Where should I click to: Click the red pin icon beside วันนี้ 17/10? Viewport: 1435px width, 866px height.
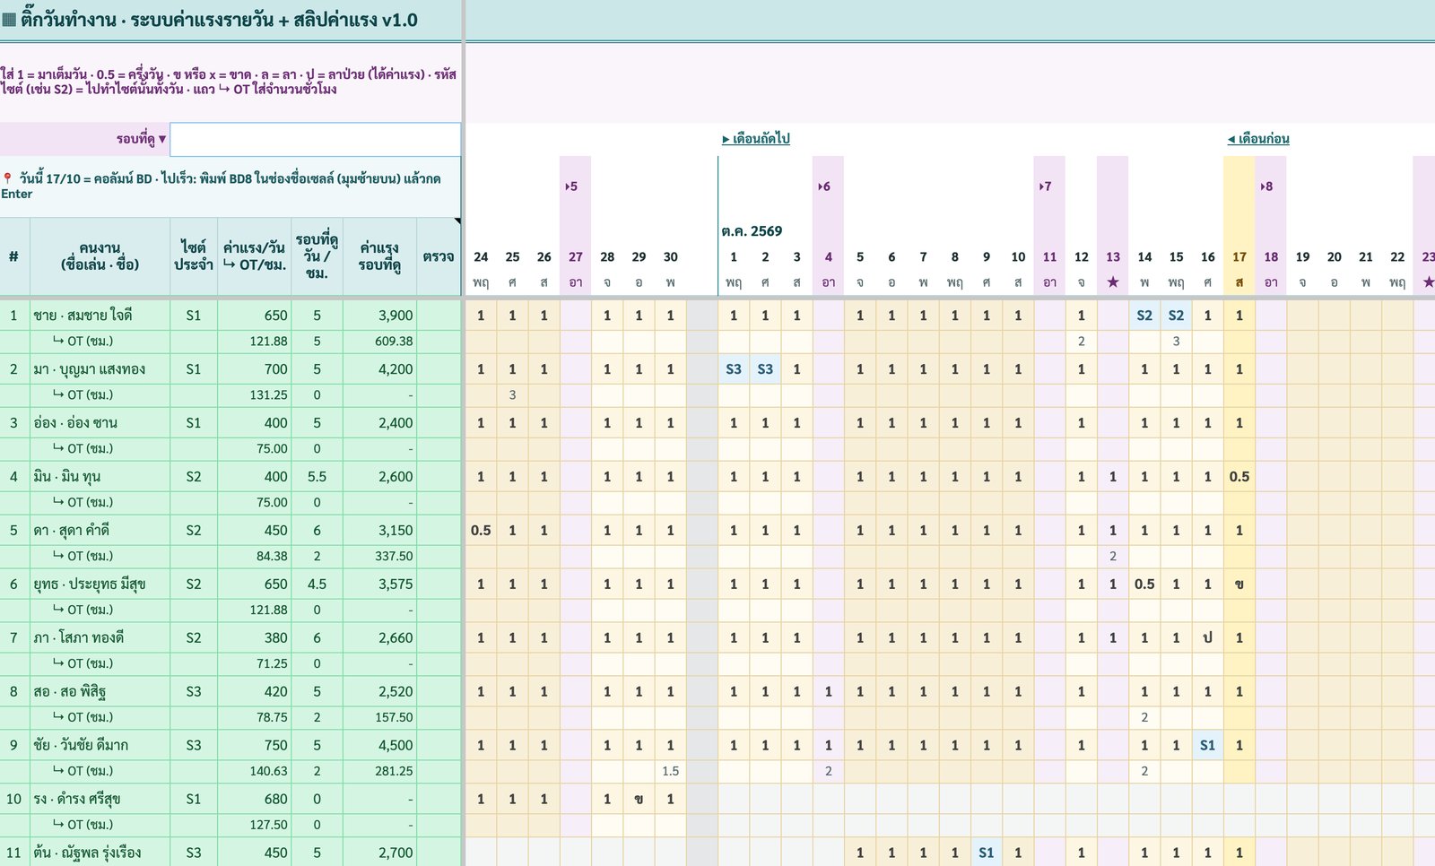pyautogui.click(x=7, y=178)
